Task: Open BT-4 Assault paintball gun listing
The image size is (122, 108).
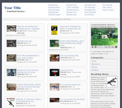Action: (70, 85)
